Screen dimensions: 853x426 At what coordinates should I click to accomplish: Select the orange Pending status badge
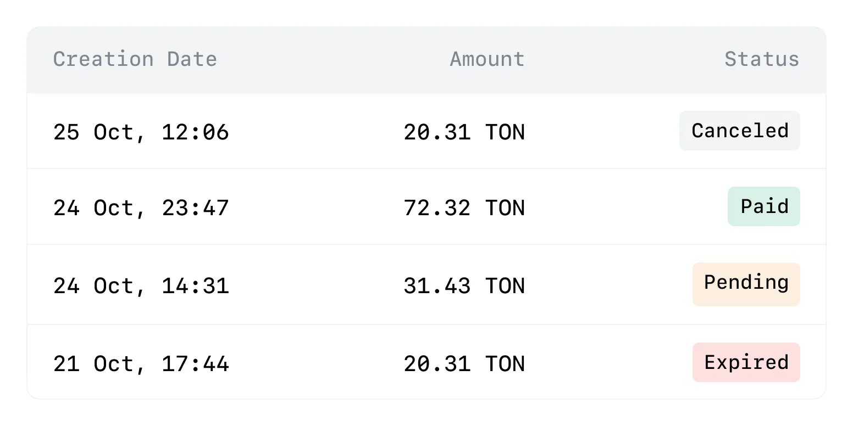pyautogui.click(x=746, y=284)
